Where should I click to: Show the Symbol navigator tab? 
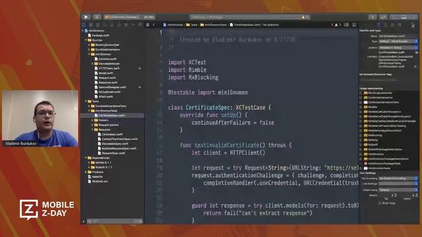pos(98,25)
